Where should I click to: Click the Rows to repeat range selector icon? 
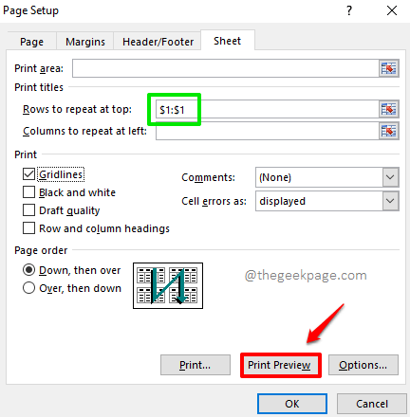coord(389,109)
